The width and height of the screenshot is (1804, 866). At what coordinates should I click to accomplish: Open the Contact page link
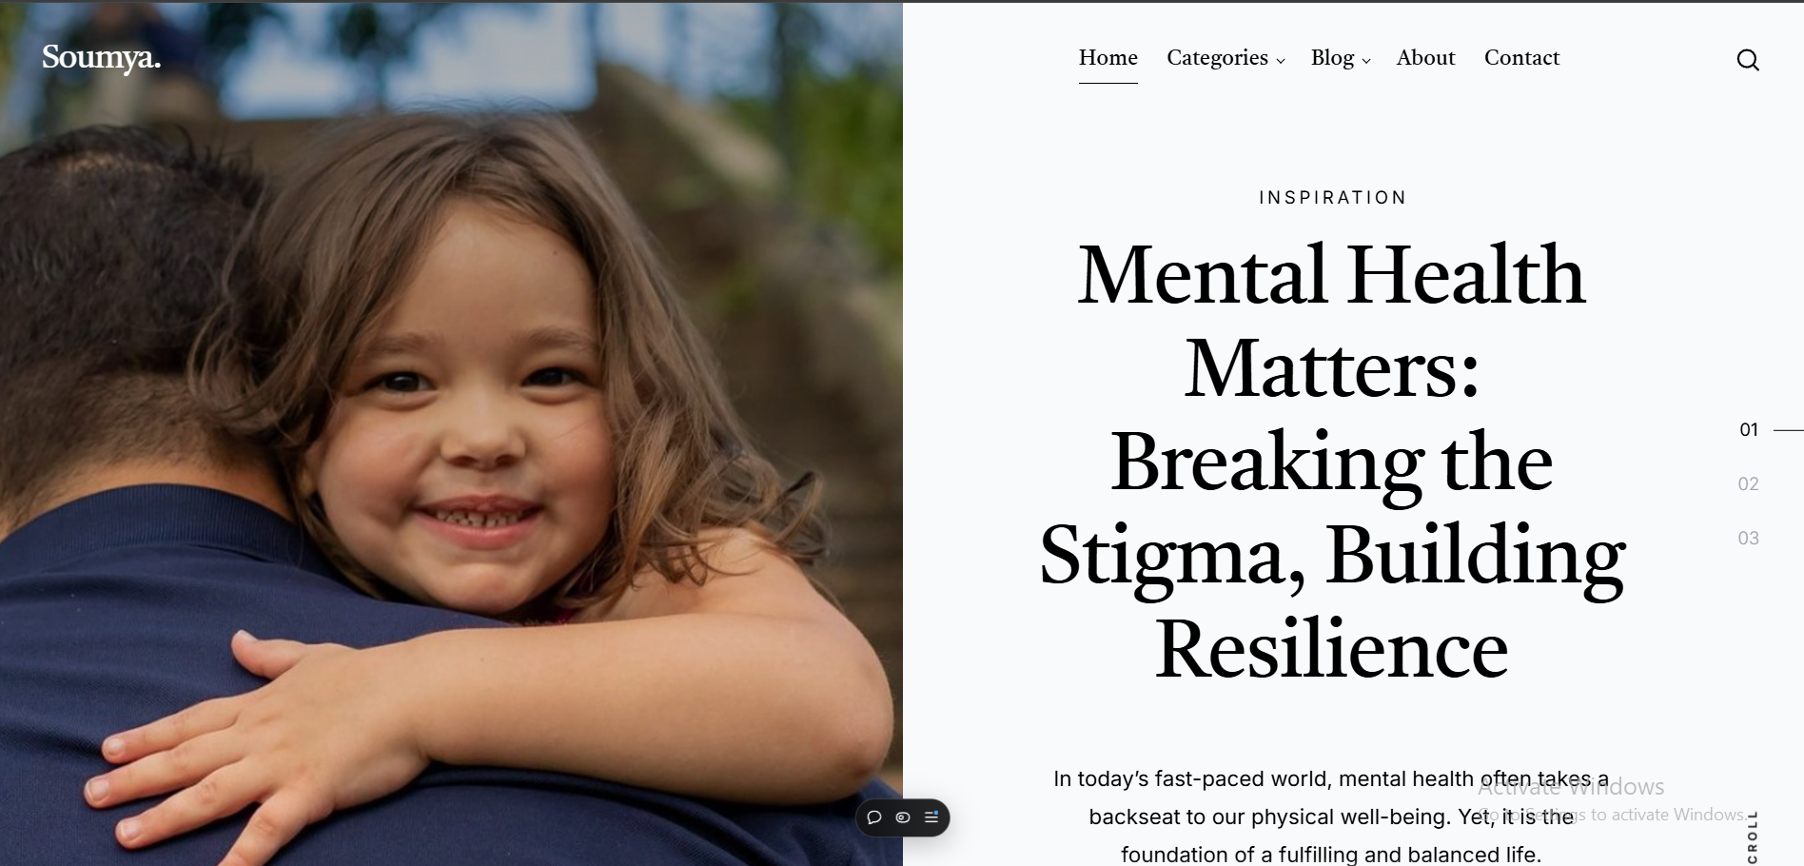[x=1521, y=58]
